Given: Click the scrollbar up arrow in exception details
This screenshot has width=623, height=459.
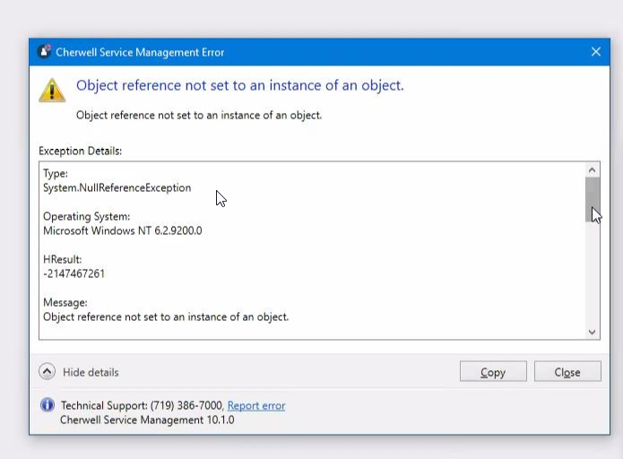Looking at the screenshot, I should point(592,169).
